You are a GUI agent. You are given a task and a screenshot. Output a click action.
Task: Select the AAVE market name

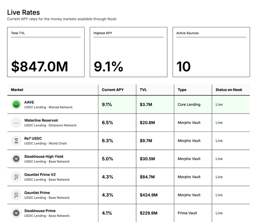pos(29,102)
